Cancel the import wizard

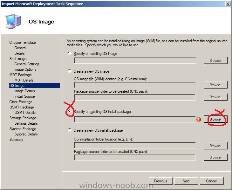coord(211,181)
